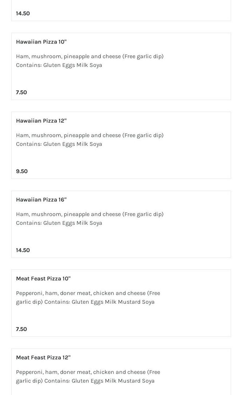Viewport: 242px width, 395px height.
Task: Click the allergen line under Hawaiian Pizza 10"
Action: (x=59, y=65)
